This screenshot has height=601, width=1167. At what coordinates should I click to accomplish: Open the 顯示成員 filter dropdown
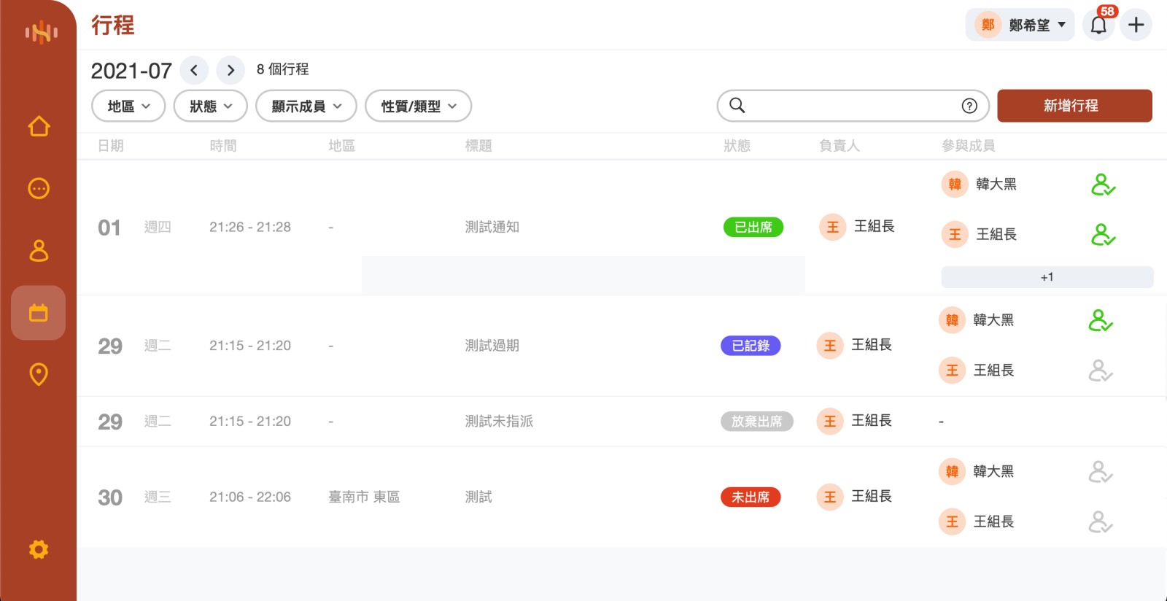click(x=306, y=106)
